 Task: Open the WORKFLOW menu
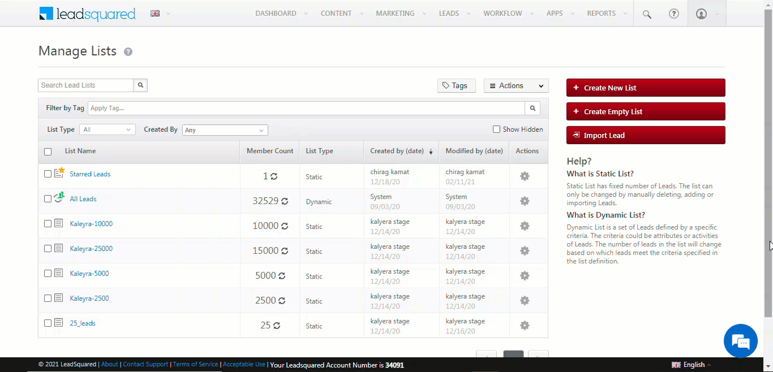(503, 14)
